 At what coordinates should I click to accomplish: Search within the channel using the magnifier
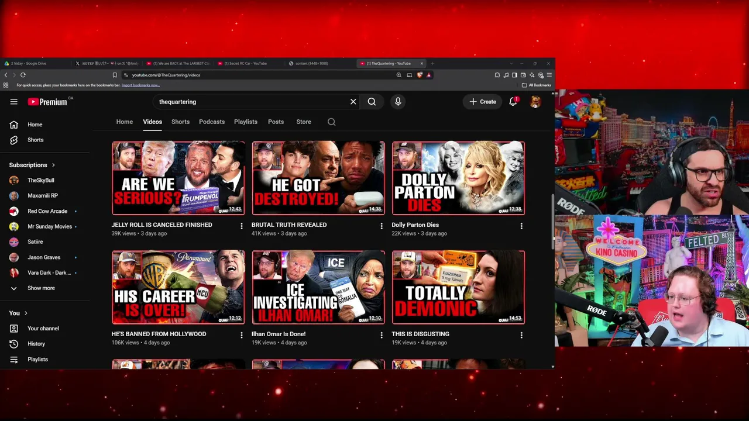[331, 122]
